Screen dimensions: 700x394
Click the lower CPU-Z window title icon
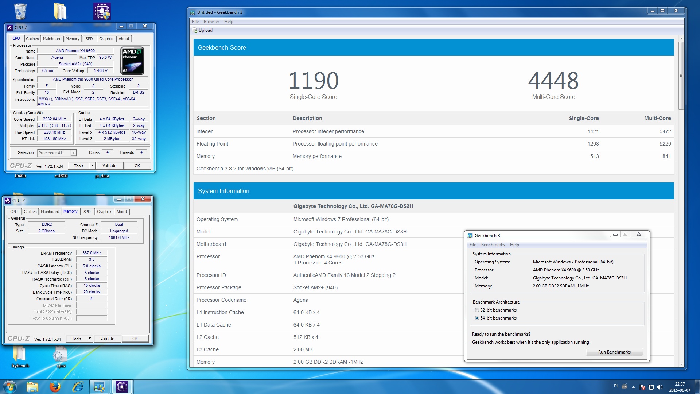[x=8, y=201]
